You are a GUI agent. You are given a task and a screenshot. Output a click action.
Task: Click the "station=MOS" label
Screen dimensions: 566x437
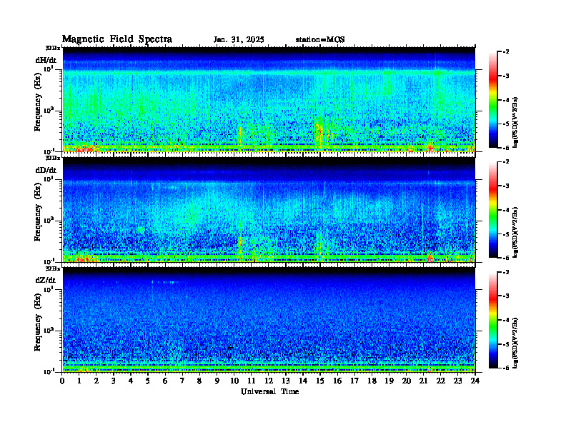(320, 40)
